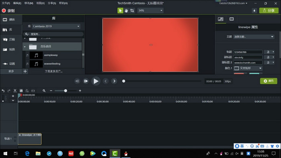Click the 副标题 field containing abcdefg
Screen dimensions: 281x158
coord(248,57)
